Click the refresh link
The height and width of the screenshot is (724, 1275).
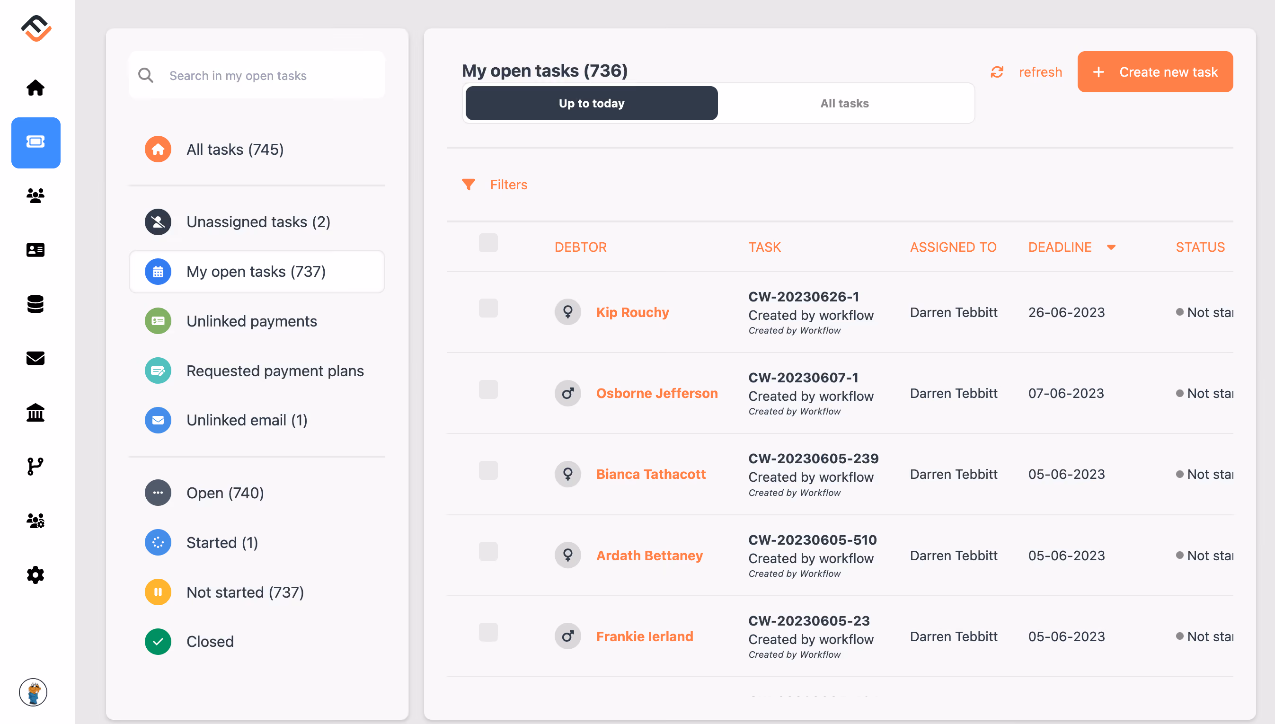click(x=1040, y=72)
